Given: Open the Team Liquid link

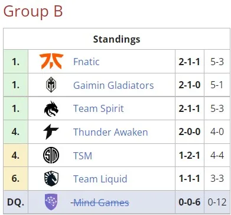Looking at the screenshot, I should [x=100, y=179].
